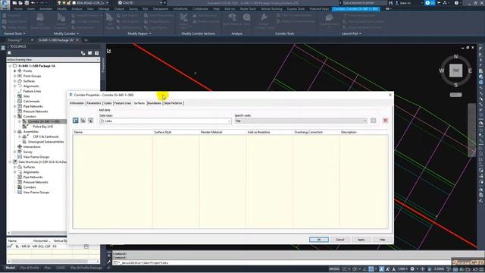Collapse the Assemblies tree node
The image size is (485, 273).
15,131
